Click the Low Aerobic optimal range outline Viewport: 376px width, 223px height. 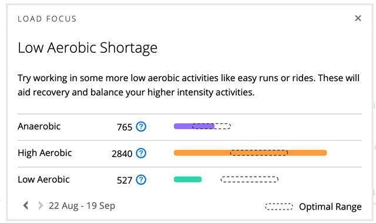click(249, 180)
